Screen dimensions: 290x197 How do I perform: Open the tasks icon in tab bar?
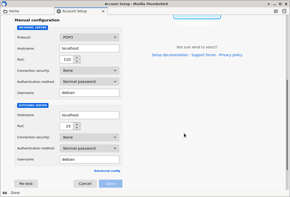(284, 11)
